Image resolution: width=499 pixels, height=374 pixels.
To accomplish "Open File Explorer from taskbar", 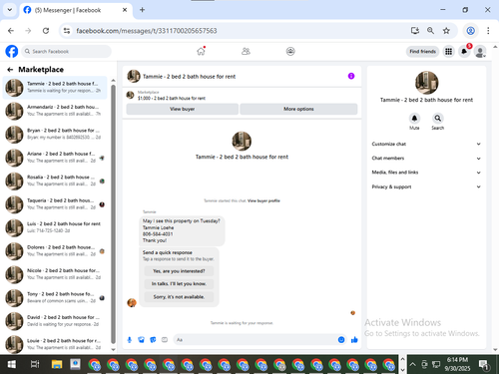I will tap(57, 365).
